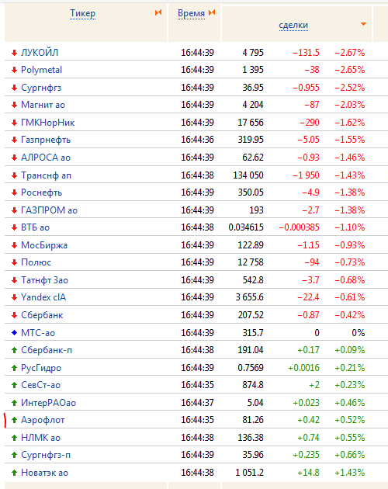Toggle the orange sort arrow beside сделки
This screenshot has width=388, height=489.
pyautogui.click(x=363, y=24)
